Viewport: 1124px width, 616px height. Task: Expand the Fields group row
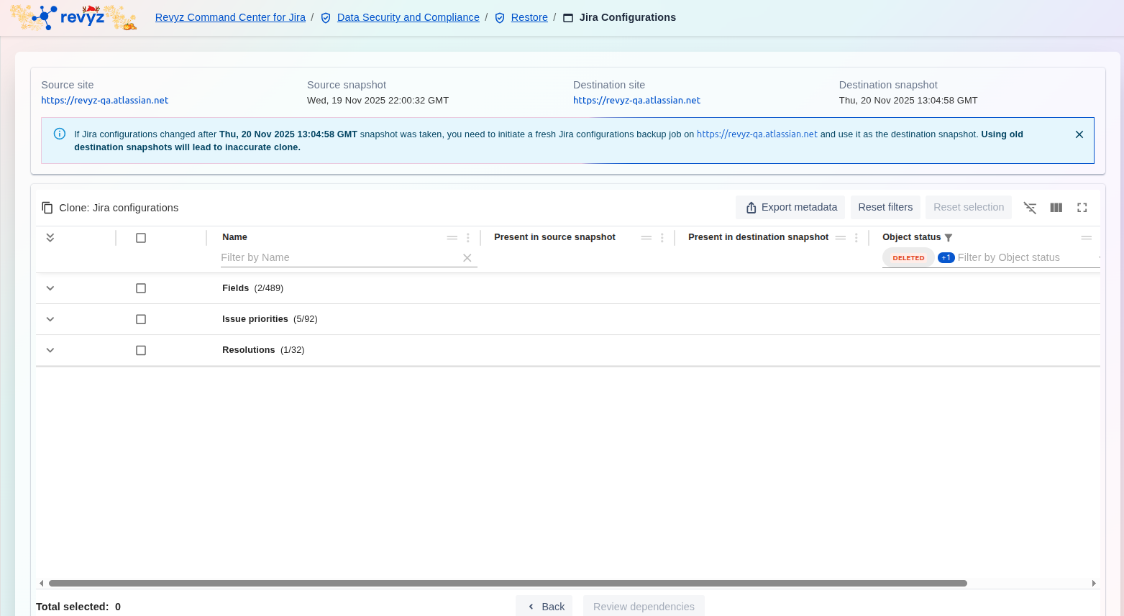coord(50,288)
